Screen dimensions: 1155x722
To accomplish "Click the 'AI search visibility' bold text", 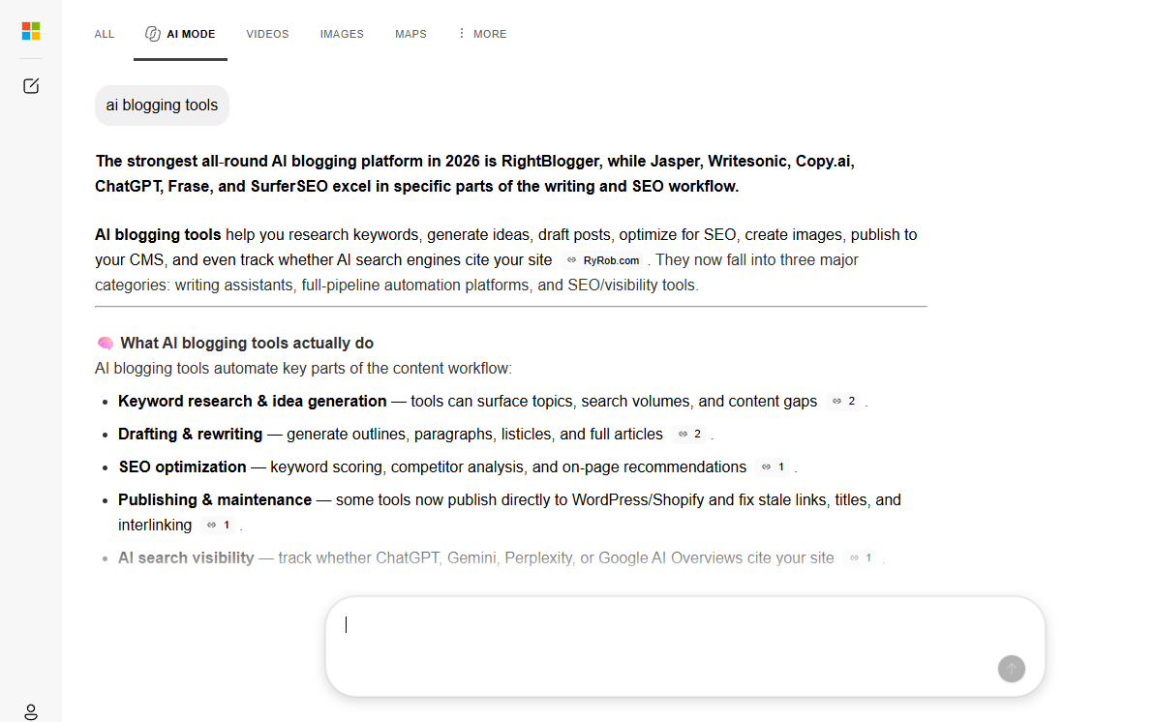I will pos(186,557).
